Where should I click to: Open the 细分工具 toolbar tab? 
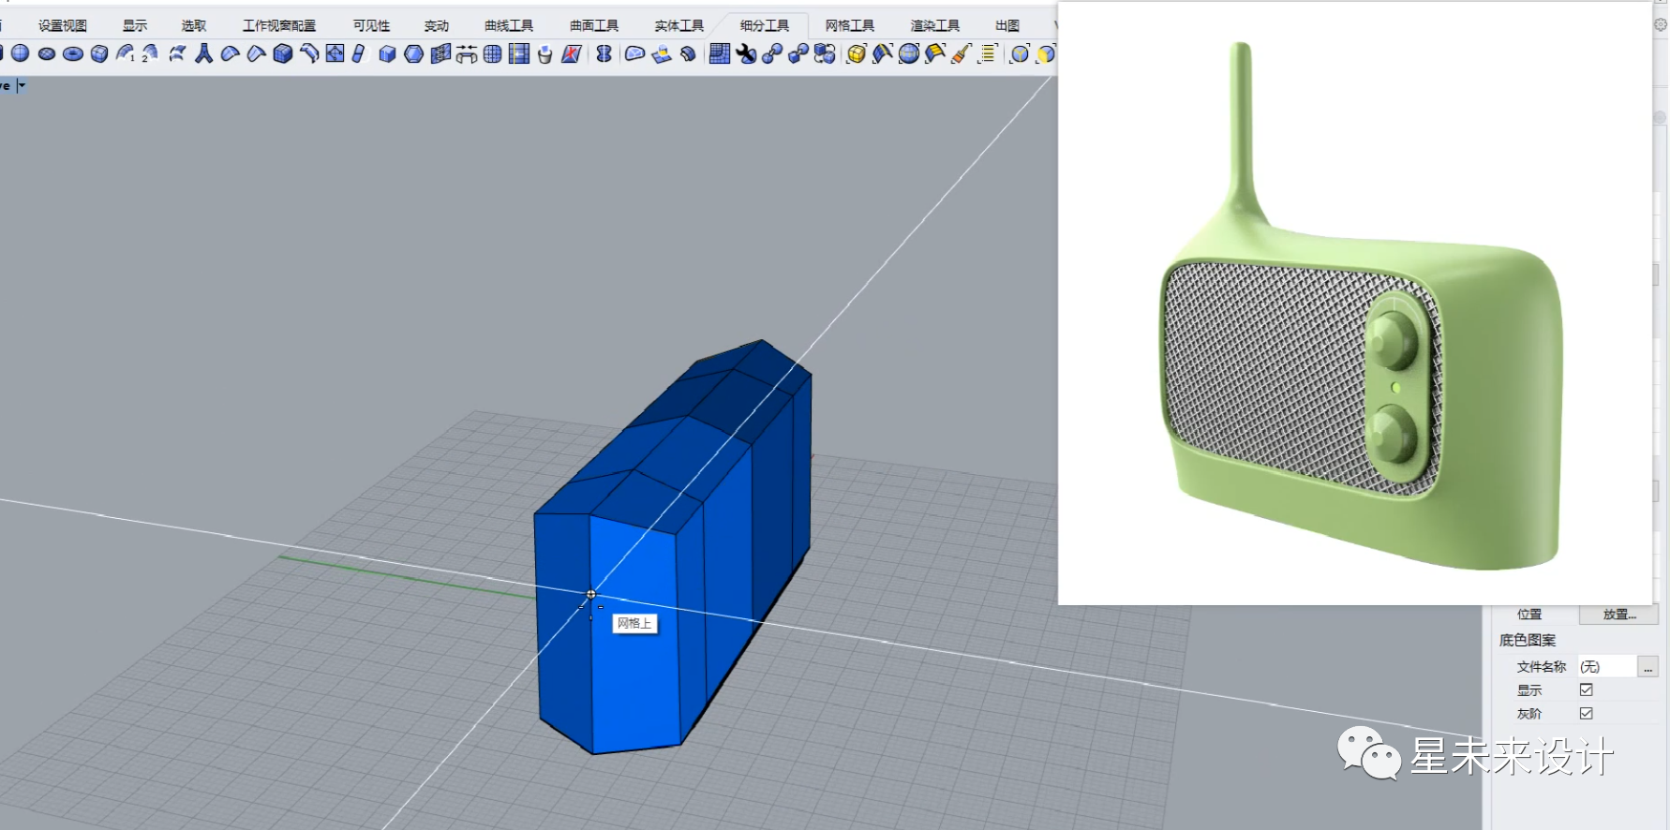(765, 25)
